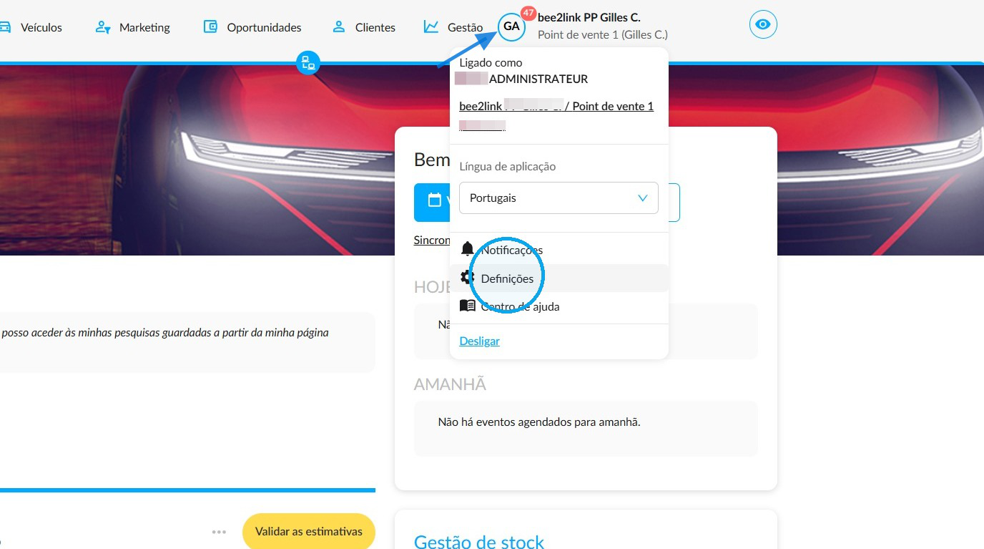Click the blue calendar icon button

pyautogui.click(x=432, y=202)
